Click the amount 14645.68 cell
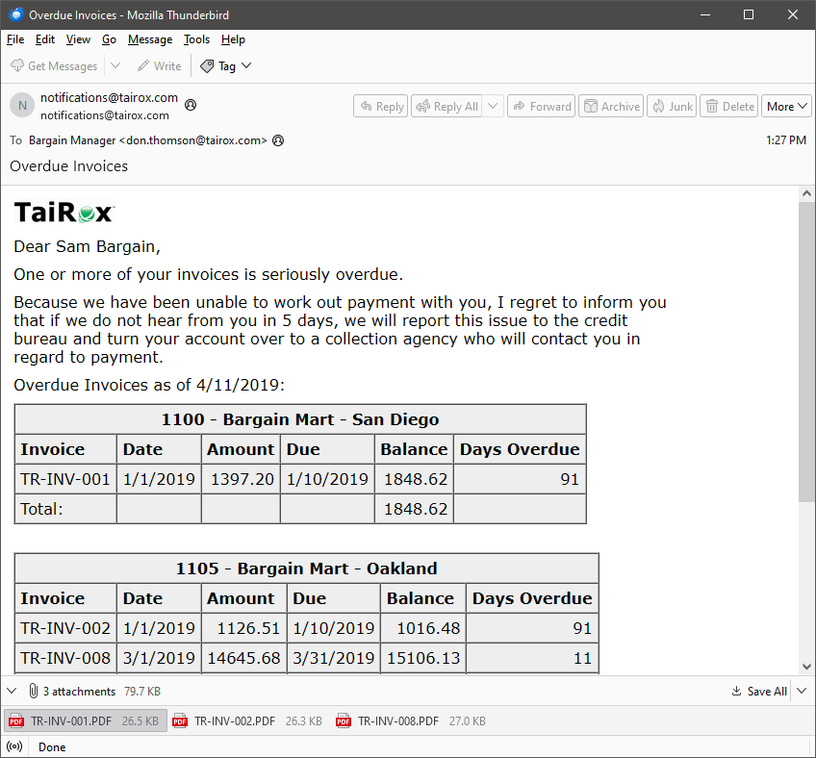 (x=244, y=658)
